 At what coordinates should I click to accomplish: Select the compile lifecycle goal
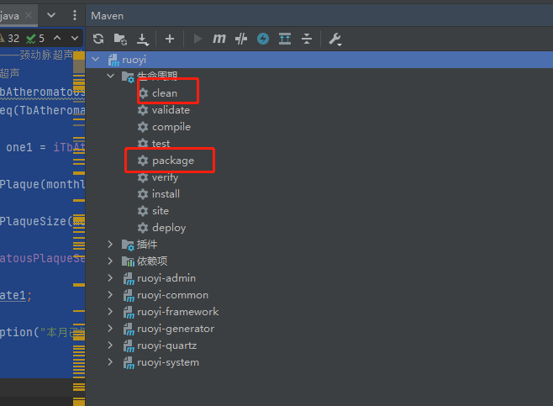[x=171, y=127]
